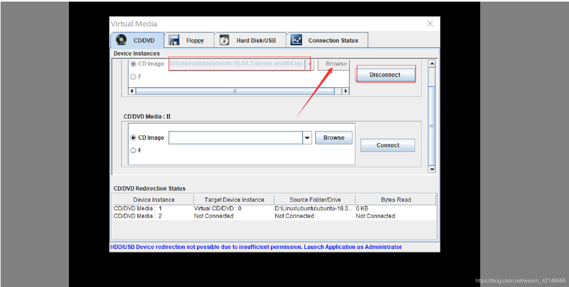Click the Floppy disk icon
Image resolution: width=569 pixels, height=287 pixels.
click(174, 40)
